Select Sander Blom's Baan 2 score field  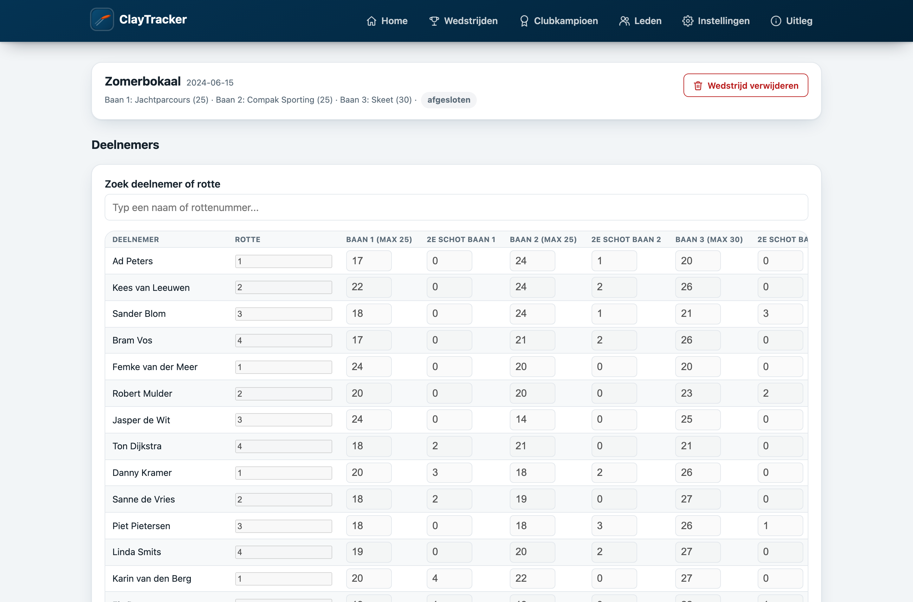click(532, 314)
